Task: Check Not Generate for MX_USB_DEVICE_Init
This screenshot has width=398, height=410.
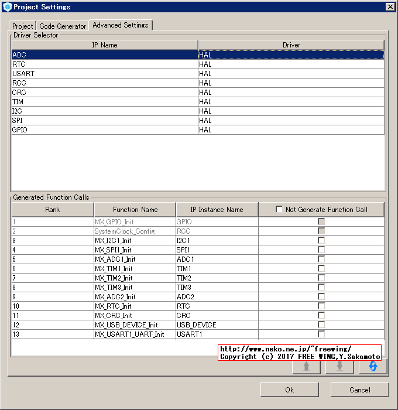Action: [321, 324]
